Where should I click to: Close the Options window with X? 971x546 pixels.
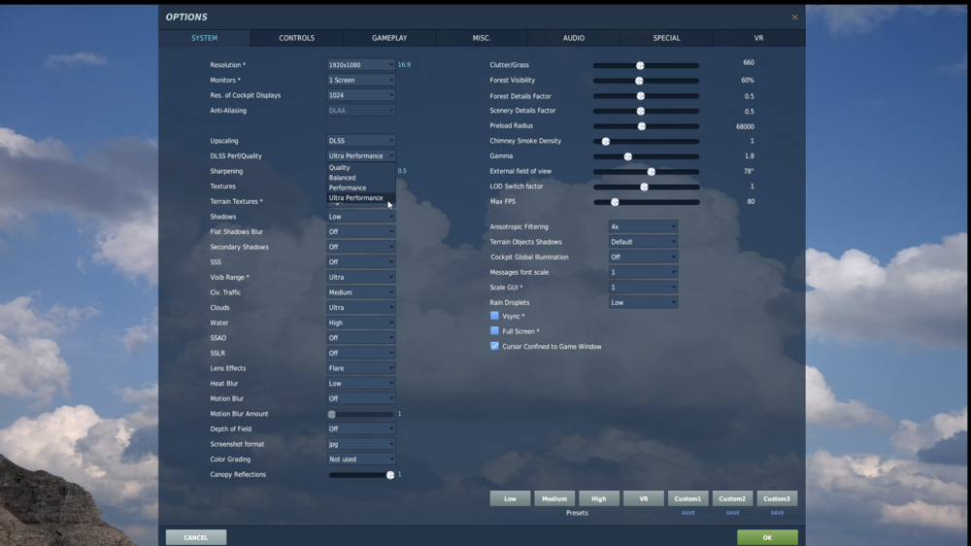pyautogui.click(x=794, y=17)
